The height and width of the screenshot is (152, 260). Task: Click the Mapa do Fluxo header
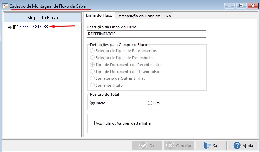click(42, 18)
